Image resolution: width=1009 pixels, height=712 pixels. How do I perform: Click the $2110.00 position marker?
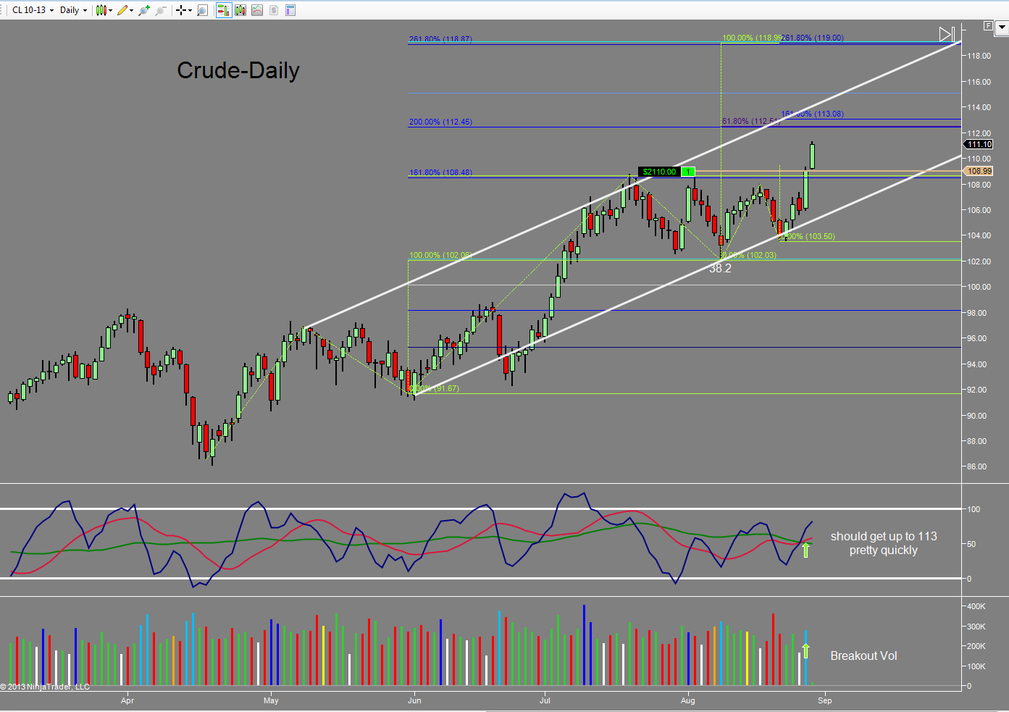(659, 172)
